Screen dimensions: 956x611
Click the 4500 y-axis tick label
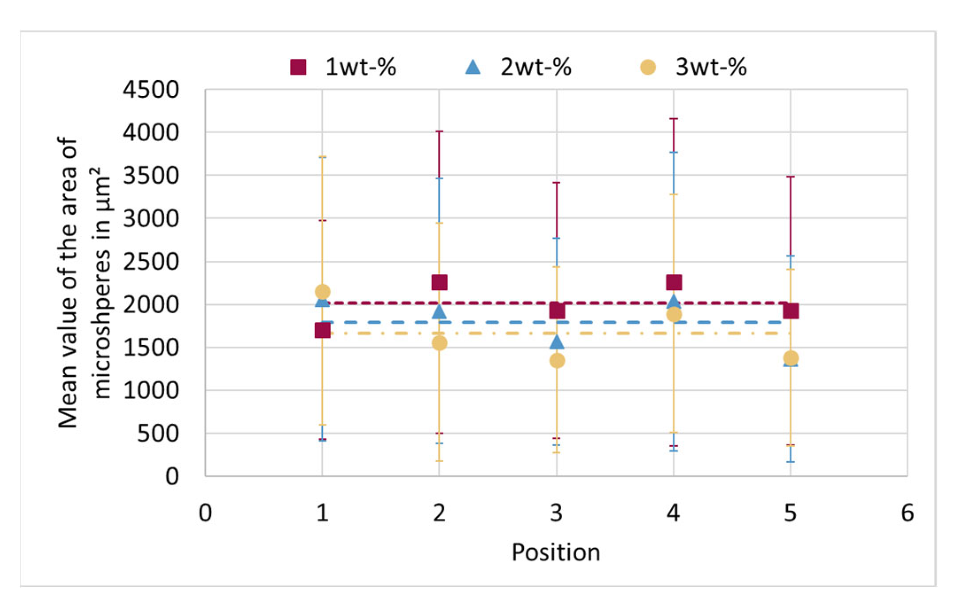151,89
